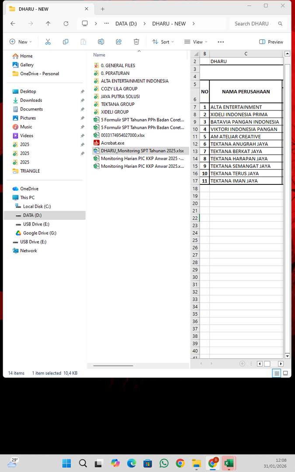Viewport: 295px width, 472px height.
Task: Open the Sort dropdown menu
Action: point(163,42)
